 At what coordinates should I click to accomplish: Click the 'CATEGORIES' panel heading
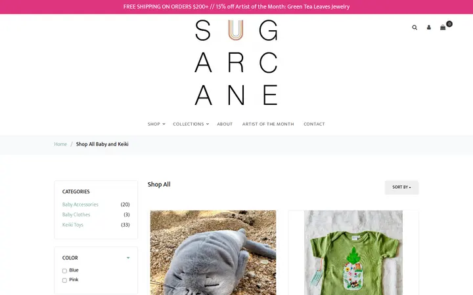(x=76, y=191)
